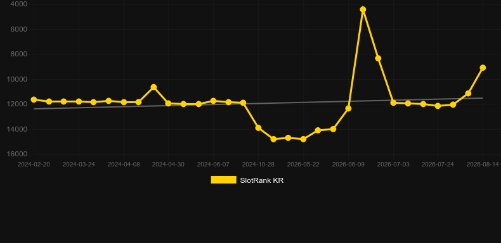The height and width of the screenshot is (243, 501).
Task: Click the yellow SlotRank KR legend swatch
Action: (x=224, y=180)
